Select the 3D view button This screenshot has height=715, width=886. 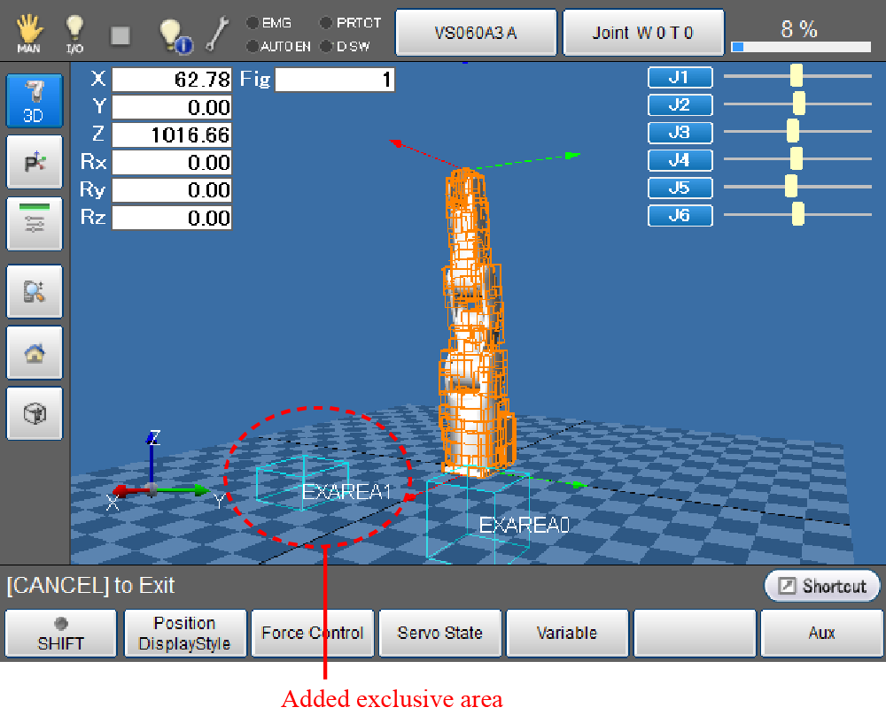tap(35, 100)
